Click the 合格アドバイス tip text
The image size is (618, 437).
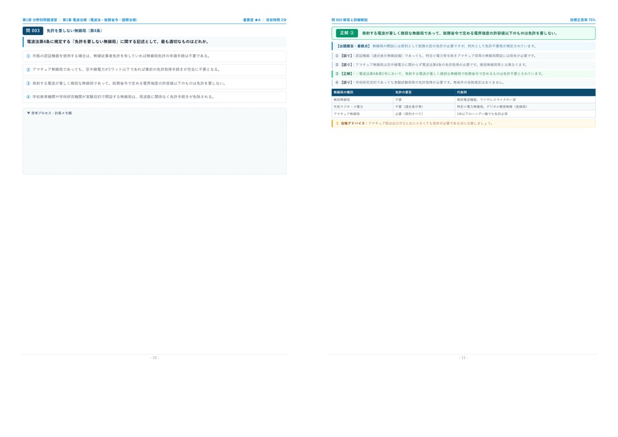click(416, 123)
